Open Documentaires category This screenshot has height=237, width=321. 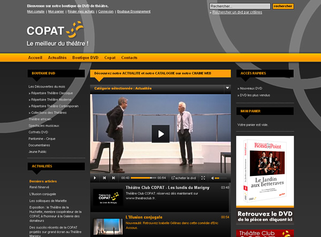[x=39, y=146]
